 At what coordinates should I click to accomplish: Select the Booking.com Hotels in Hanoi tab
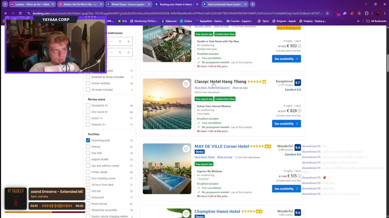[x=177, y=4]
